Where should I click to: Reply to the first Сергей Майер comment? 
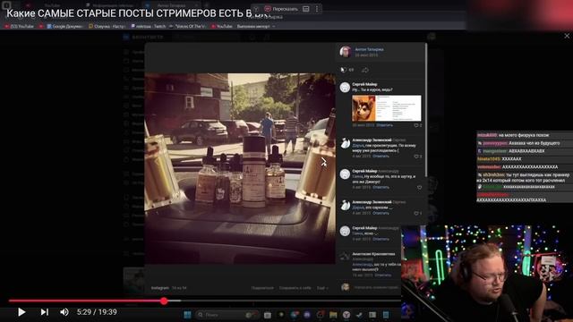pos(384,125)
